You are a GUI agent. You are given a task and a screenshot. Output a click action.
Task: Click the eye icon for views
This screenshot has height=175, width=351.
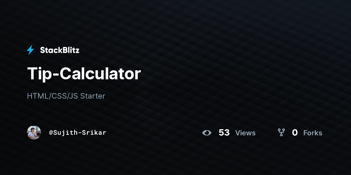pyautogui.click(x=207, y=133)
